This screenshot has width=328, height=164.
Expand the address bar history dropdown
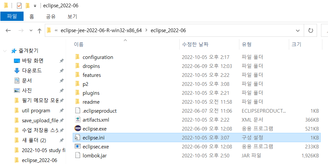coord(298,30)
